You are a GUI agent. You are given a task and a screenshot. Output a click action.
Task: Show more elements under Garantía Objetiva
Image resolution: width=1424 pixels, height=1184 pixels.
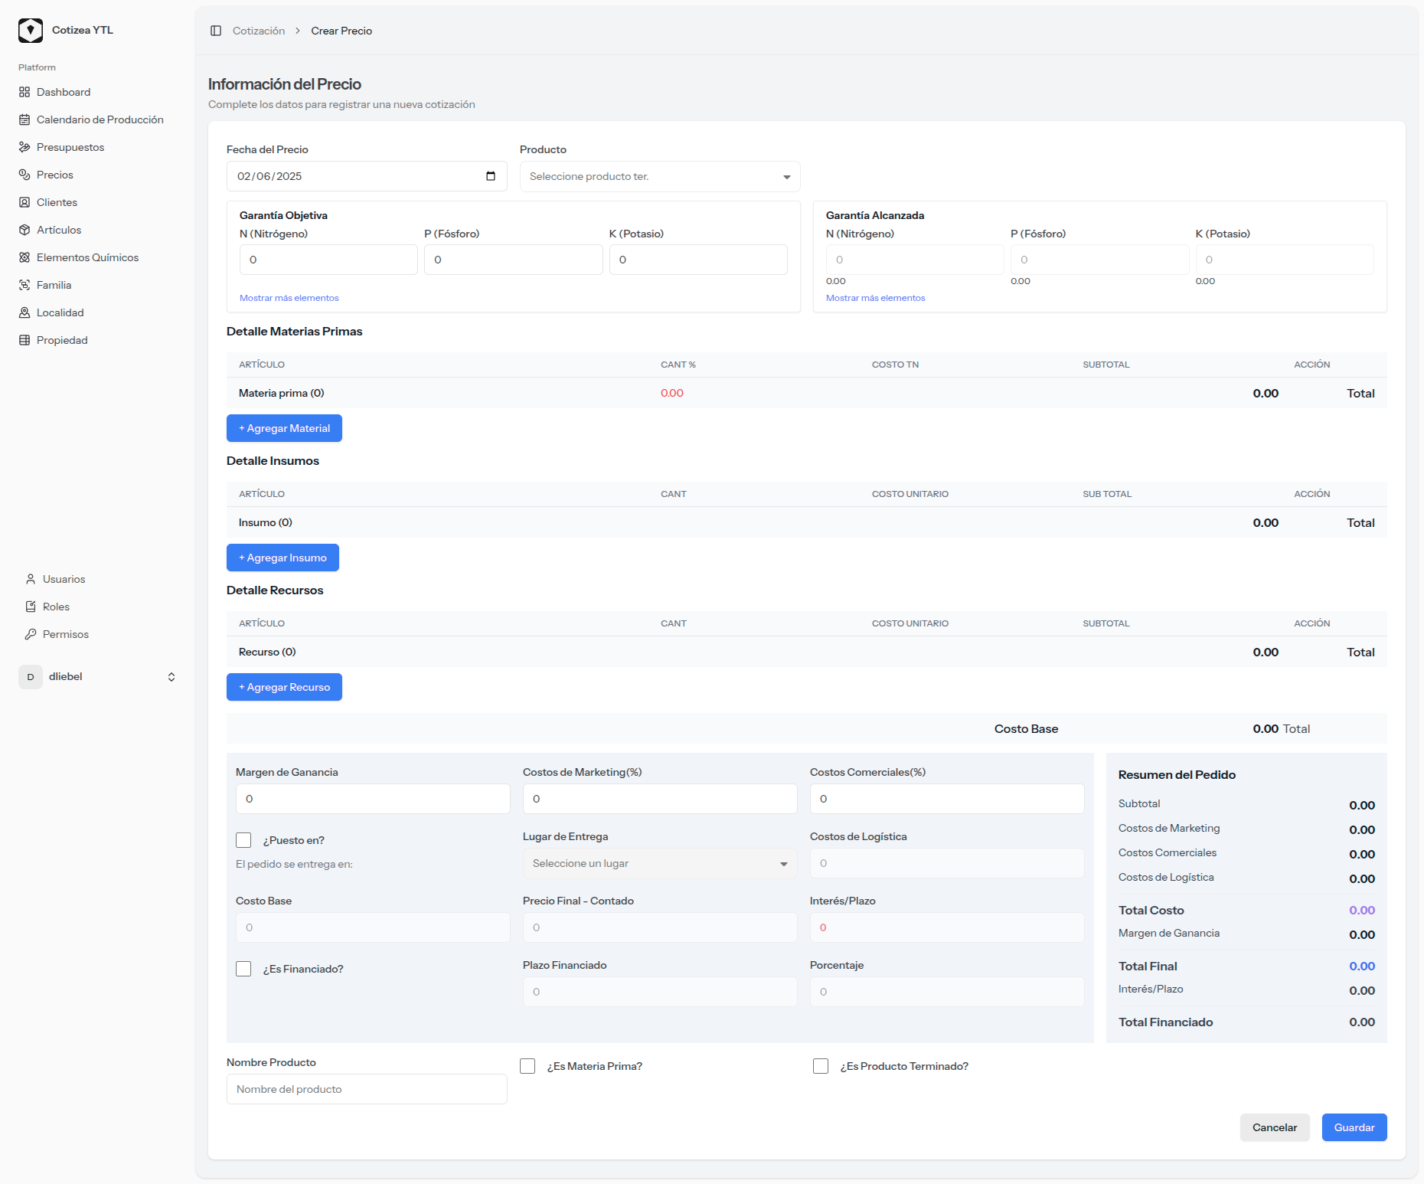(x=289, y=298)
